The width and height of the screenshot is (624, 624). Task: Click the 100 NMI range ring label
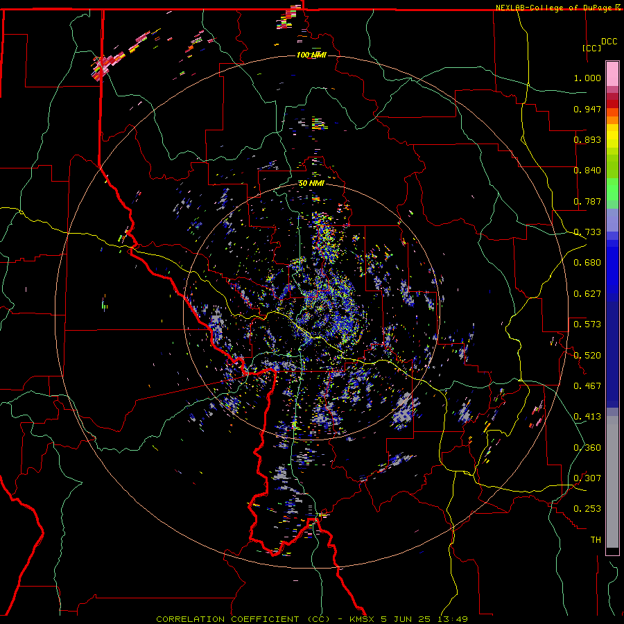(311, 55)
